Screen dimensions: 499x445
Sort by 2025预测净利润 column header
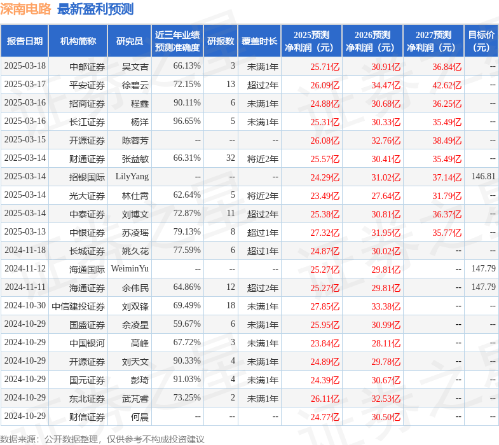311,41
